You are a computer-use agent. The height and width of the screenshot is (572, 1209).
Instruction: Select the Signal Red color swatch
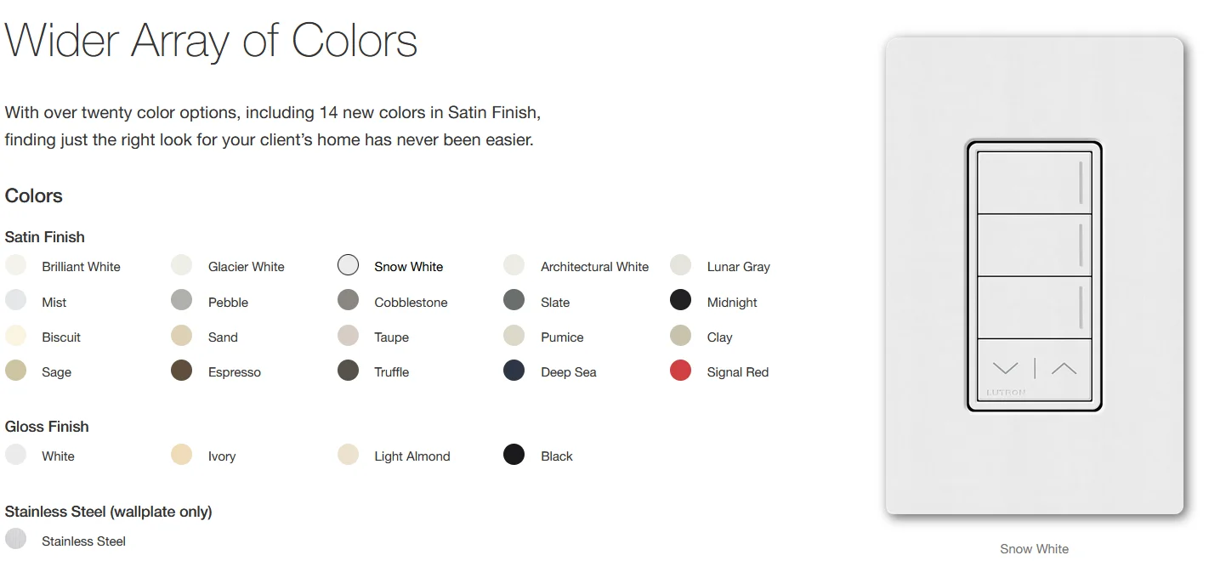click(680, 371)
